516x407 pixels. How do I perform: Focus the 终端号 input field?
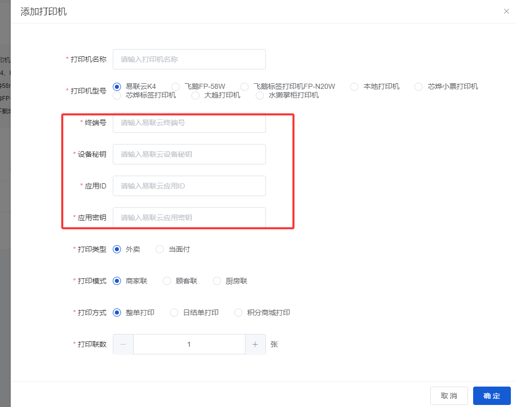[189, 123]
